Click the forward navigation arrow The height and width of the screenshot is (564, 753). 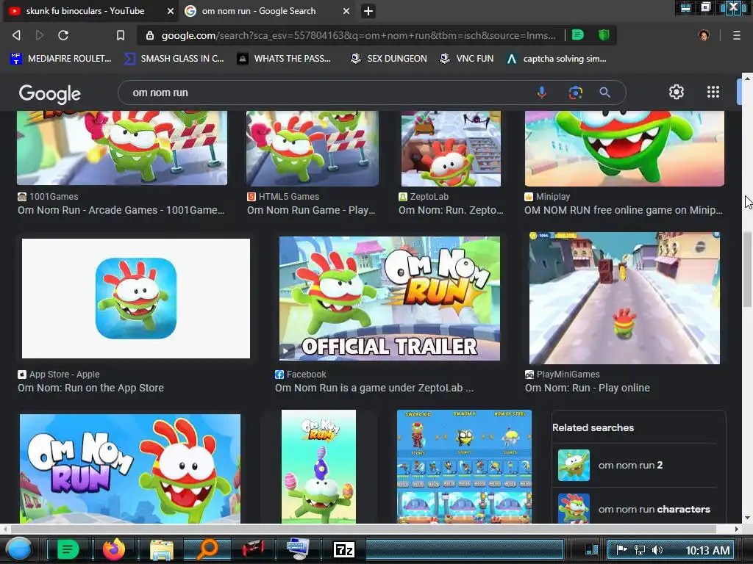(x=40, y=35)
